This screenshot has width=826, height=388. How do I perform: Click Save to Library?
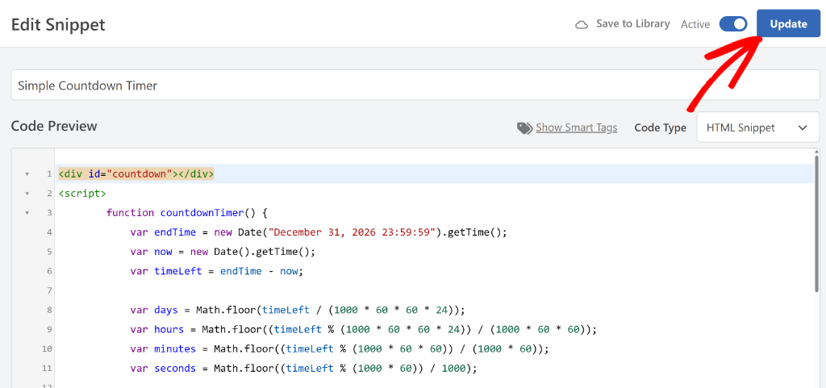632,23
